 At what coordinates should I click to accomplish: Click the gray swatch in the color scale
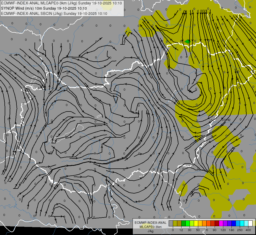(171, 223)
